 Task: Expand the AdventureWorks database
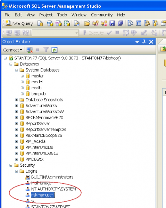[x=16, y=106]
